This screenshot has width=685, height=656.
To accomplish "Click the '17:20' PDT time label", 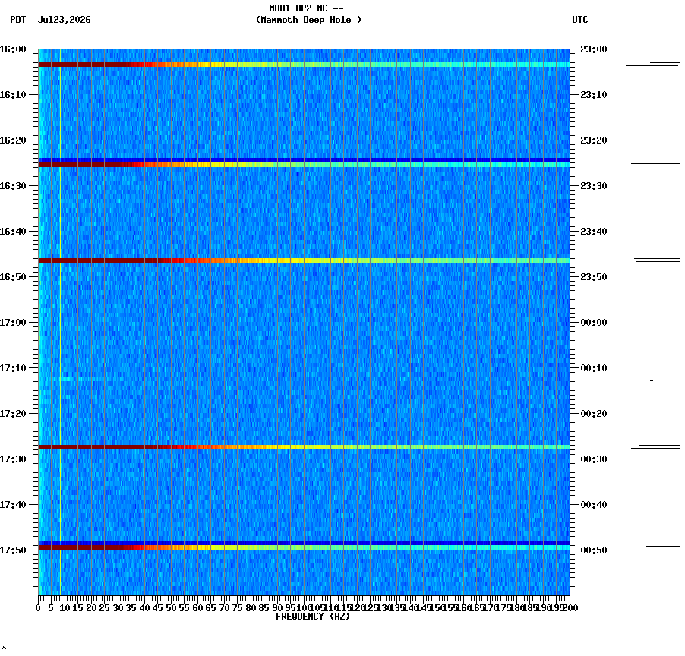I will [13, 414].
